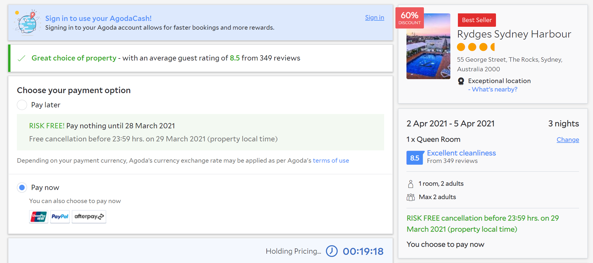Viewport: 593px width, 263px height.
Task: Click the UnionPay payment method icon
Action: pos(38,217)
